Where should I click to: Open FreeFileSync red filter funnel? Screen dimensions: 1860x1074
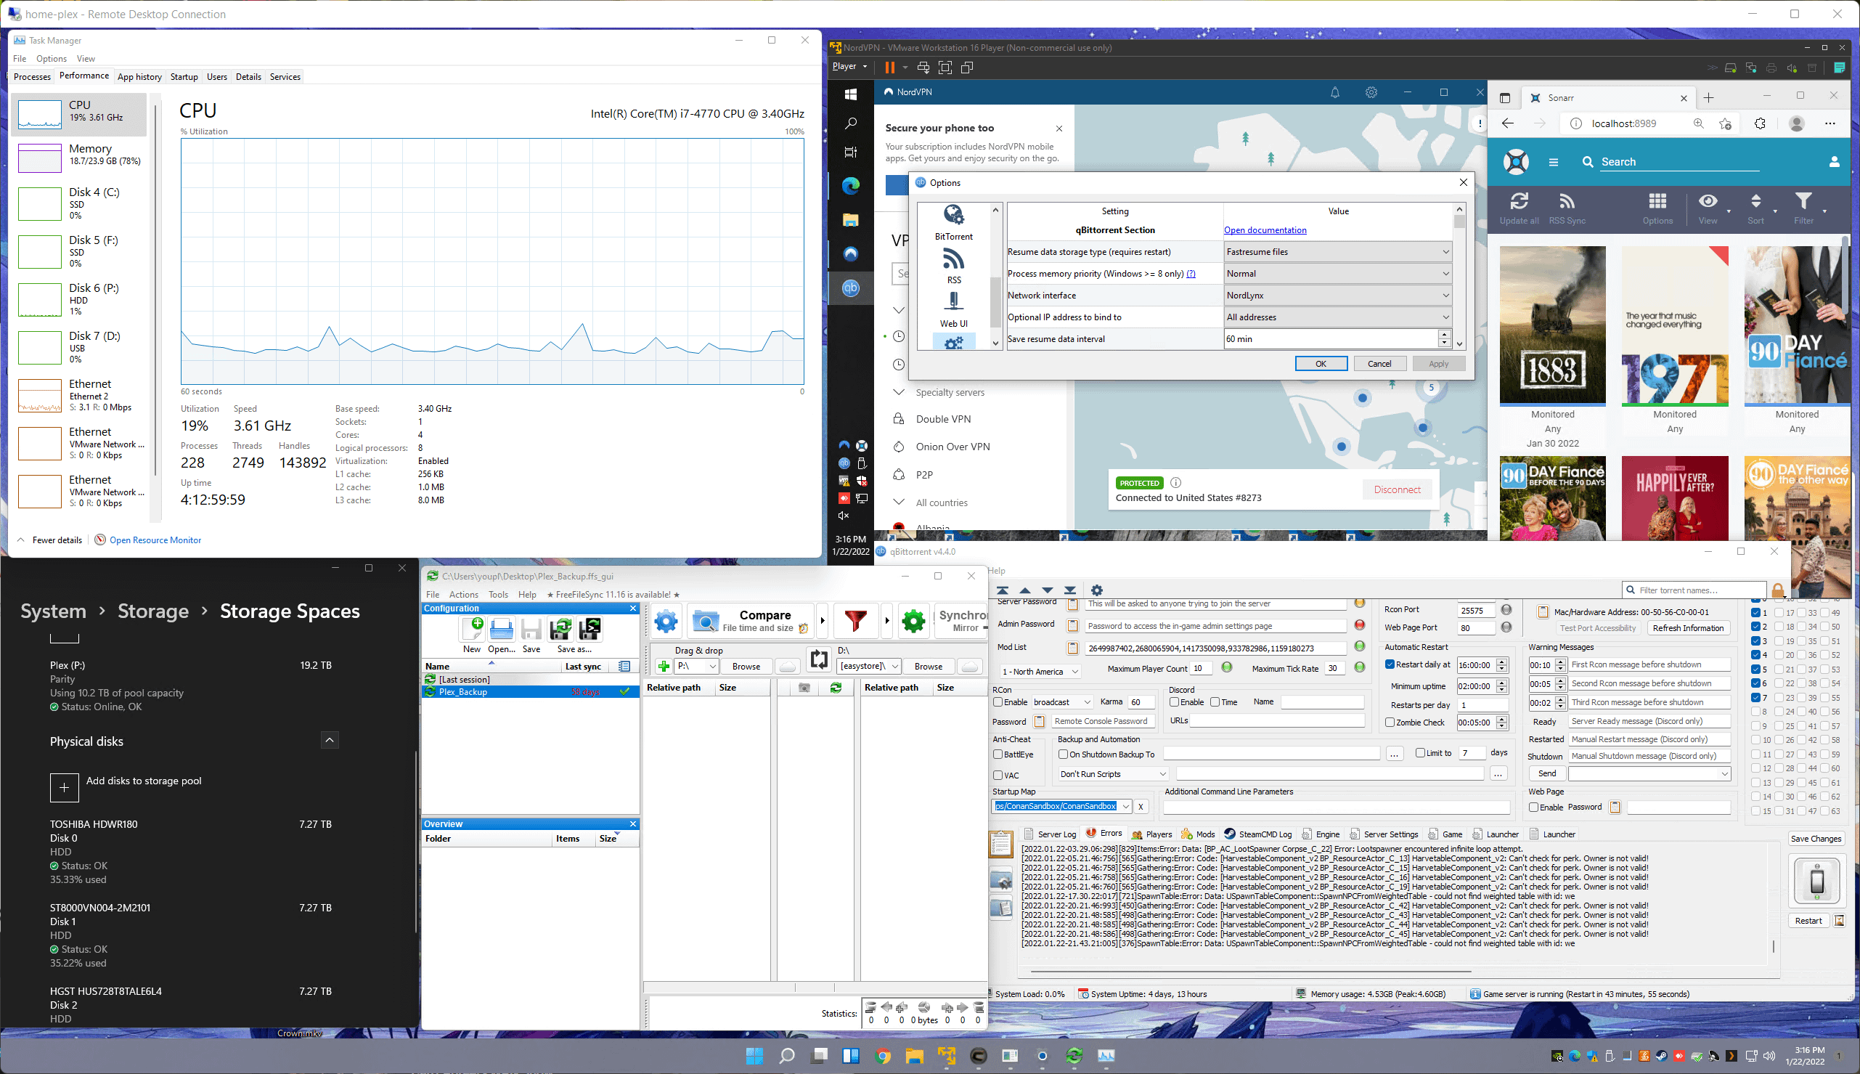855,621
